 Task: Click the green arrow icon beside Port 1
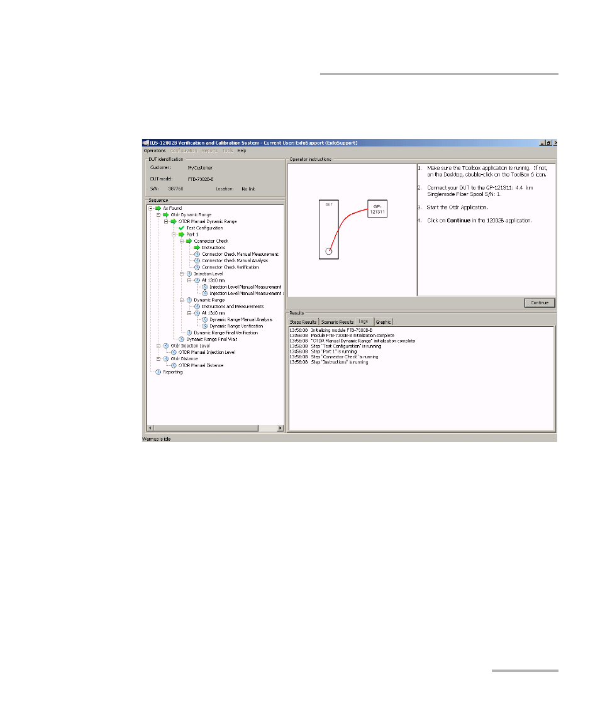(x=181, y=234)
